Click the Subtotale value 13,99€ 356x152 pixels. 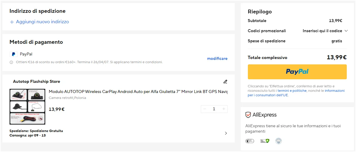[335, 21]
